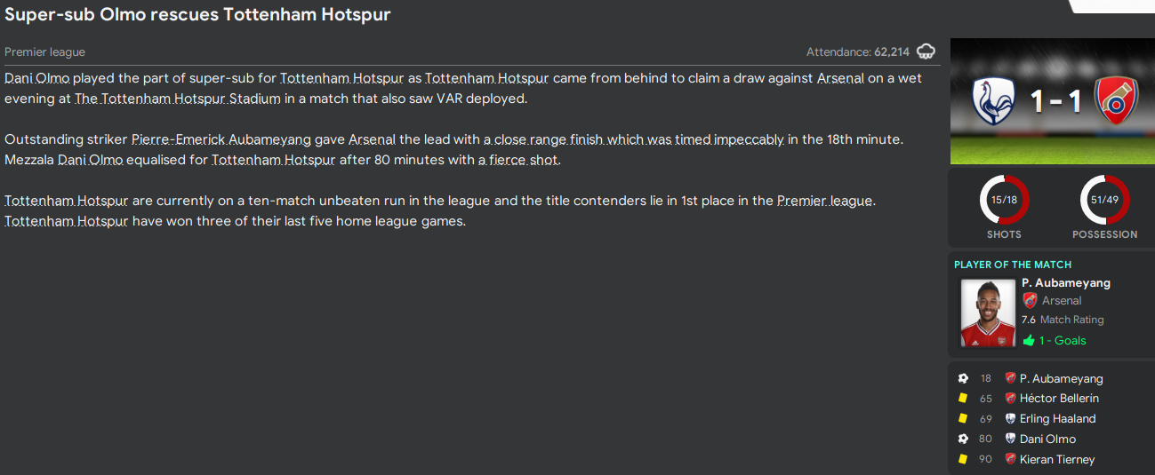Click the yellow card icon at minute 90
The height and width of the screenshot is (475, 1155).
click(x=963, y=459)
